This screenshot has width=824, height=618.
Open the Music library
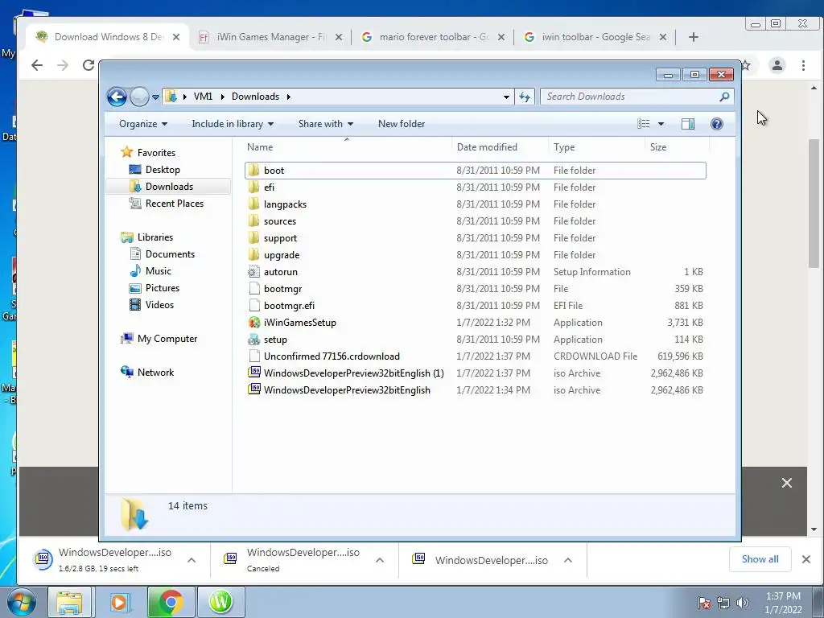pyautogui.click(x=158, y=271)
